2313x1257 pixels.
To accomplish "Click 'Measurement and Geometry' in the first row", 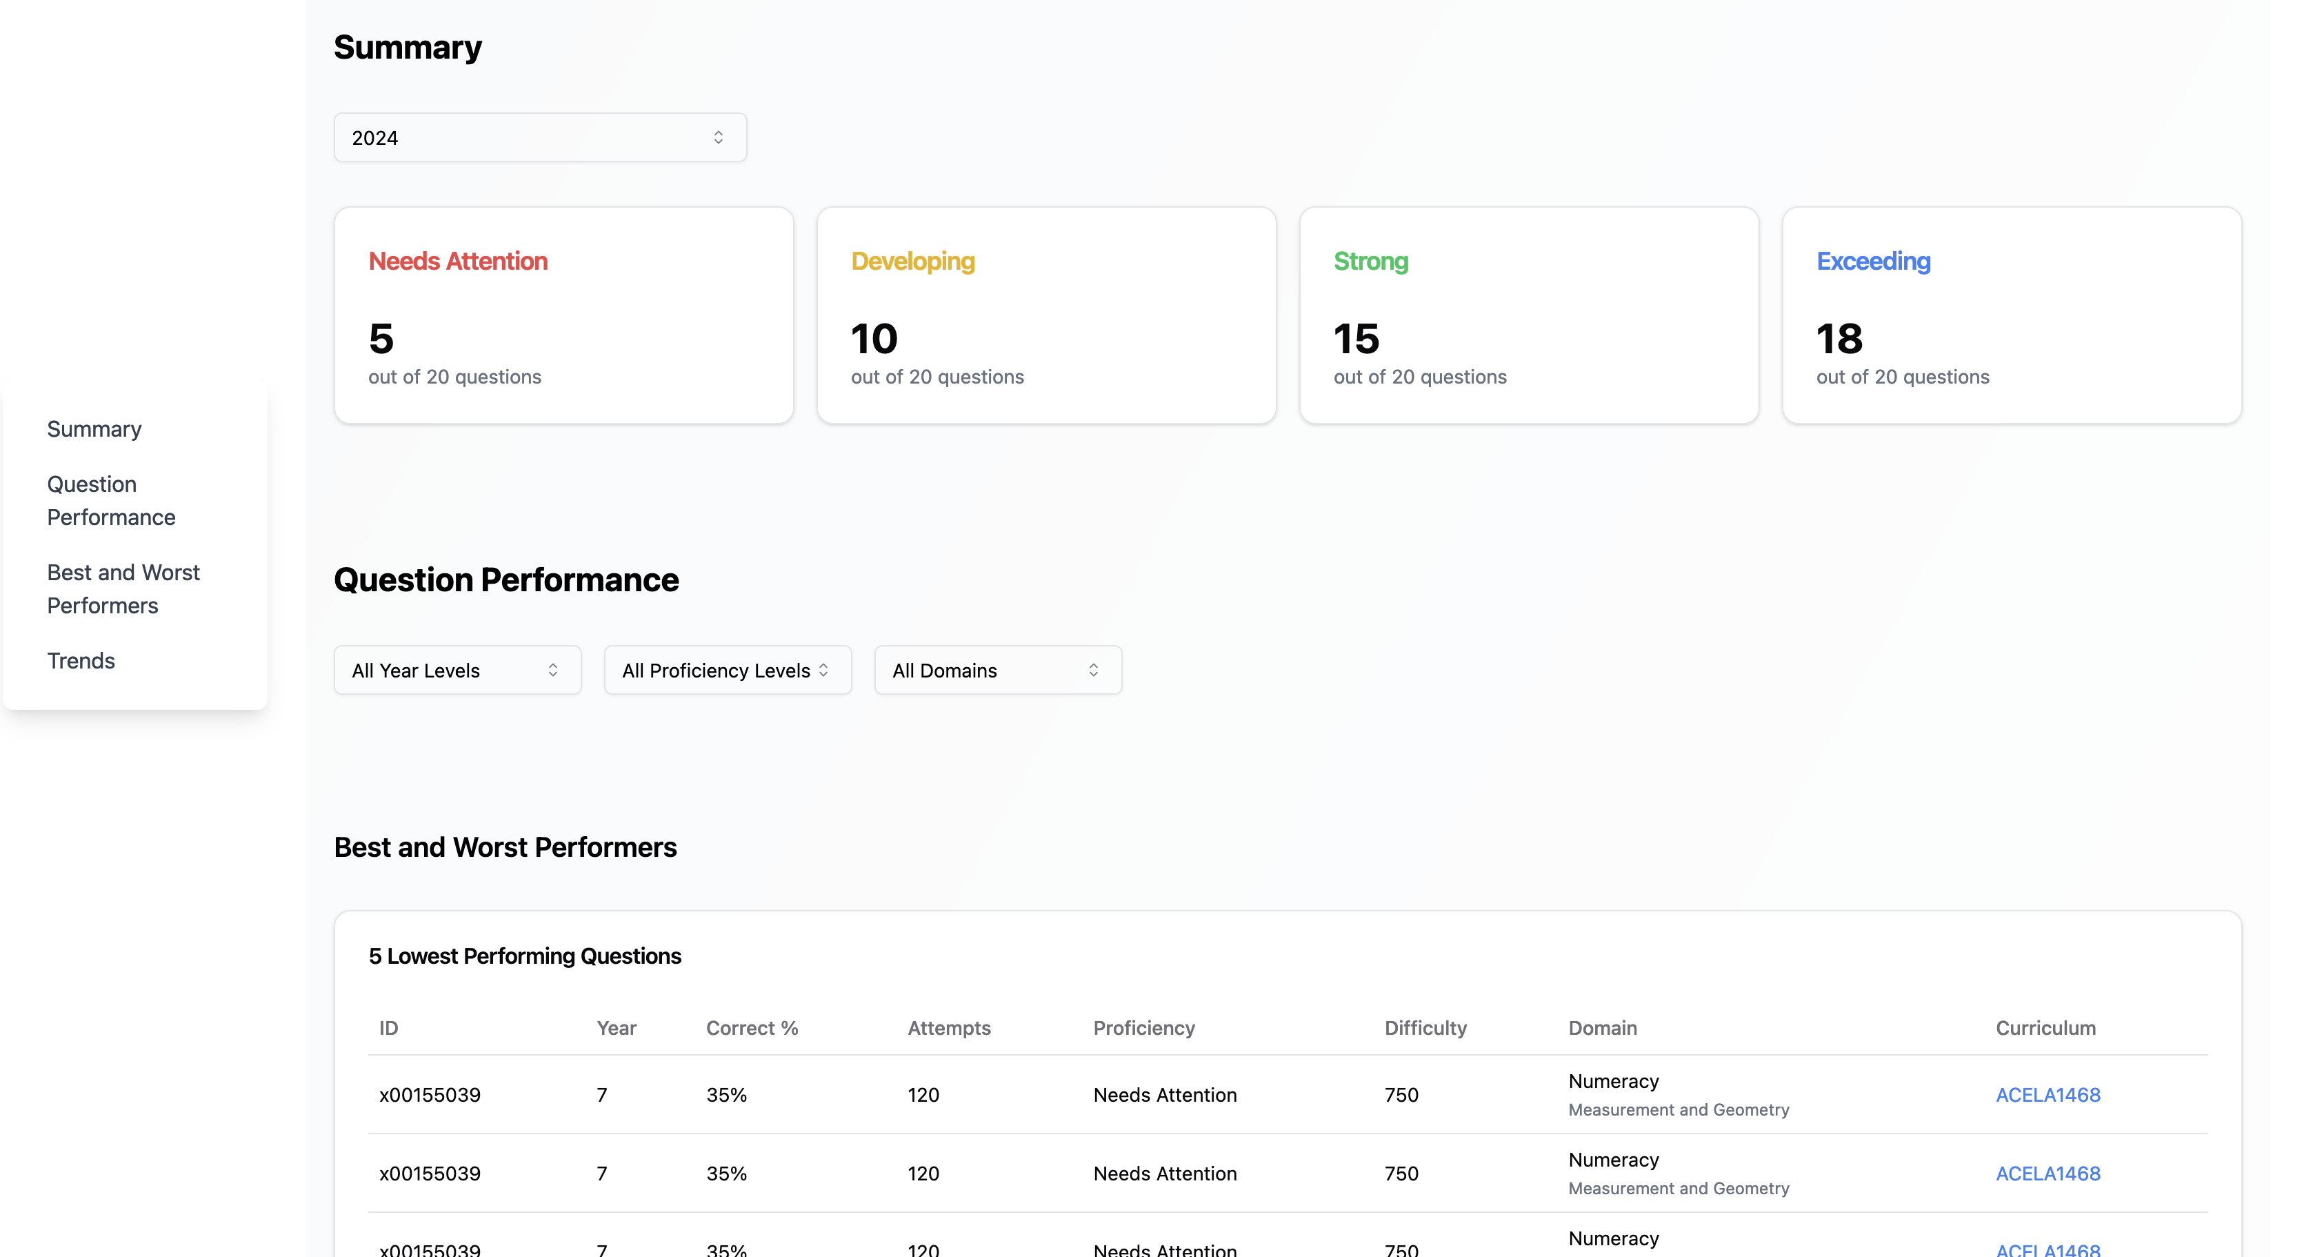I will [1678, 1111].
